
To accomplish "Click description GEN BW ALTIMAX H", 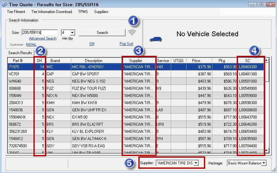I will (89, 139).
